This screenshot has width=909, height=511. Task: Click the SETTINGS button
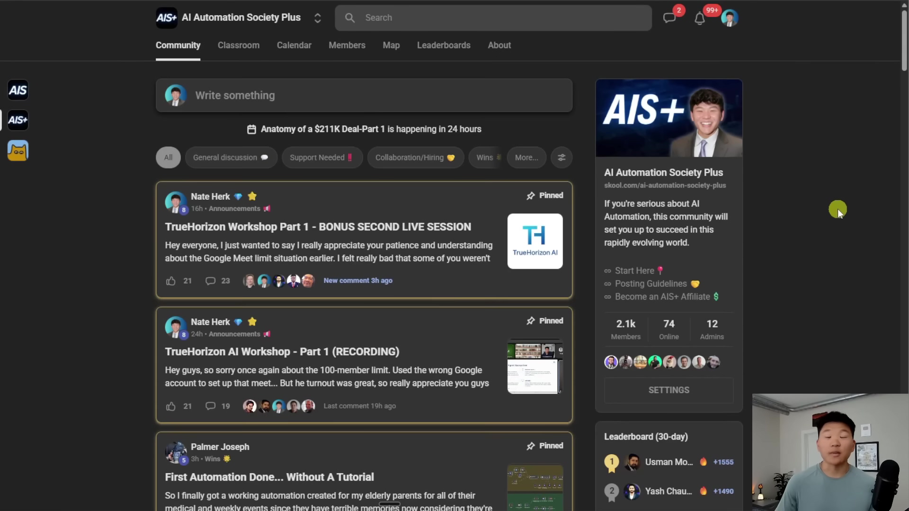click(x=668, y=390)
